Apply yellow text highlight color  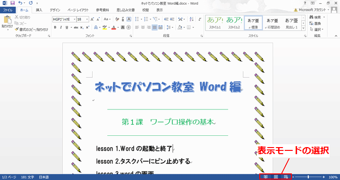click(105, 27)
